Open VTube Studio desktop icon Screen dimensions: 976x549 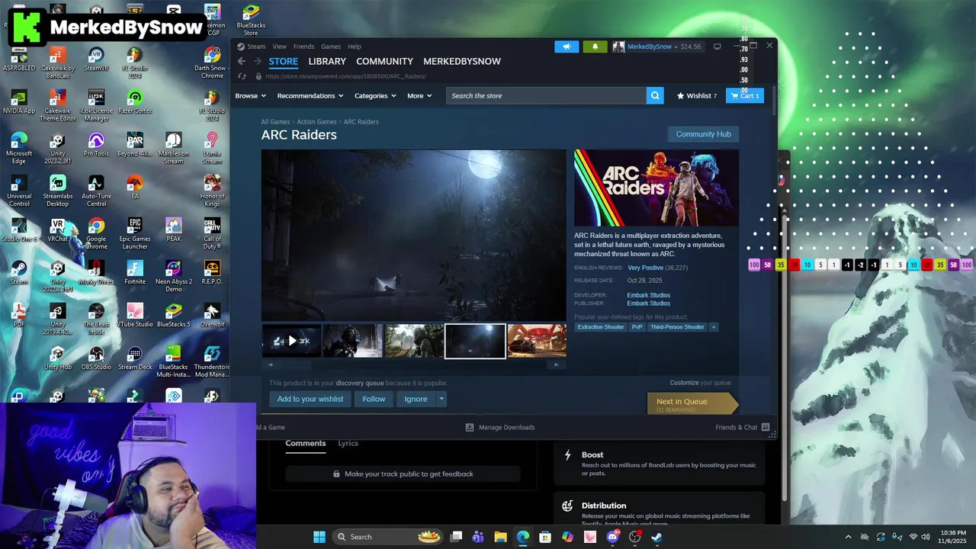(135, 316)
